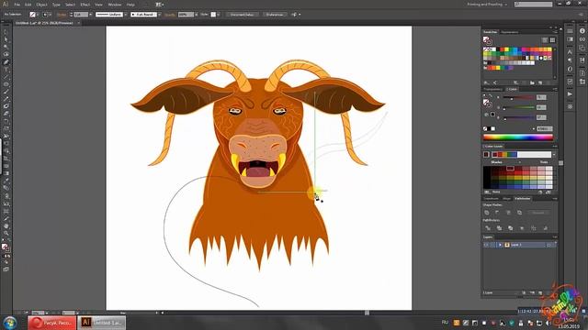The height and width of the screenshot is (330, 588).
Task: Select the Direct Selection tool
Action: [x=6, y=39]
